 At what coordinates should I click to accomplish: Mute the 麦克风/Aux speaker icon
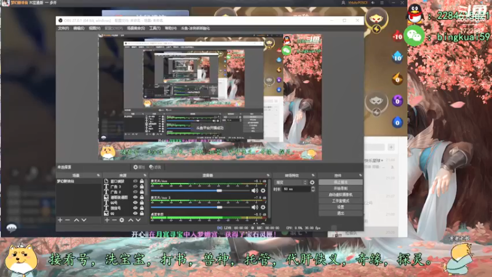(255, 191)
